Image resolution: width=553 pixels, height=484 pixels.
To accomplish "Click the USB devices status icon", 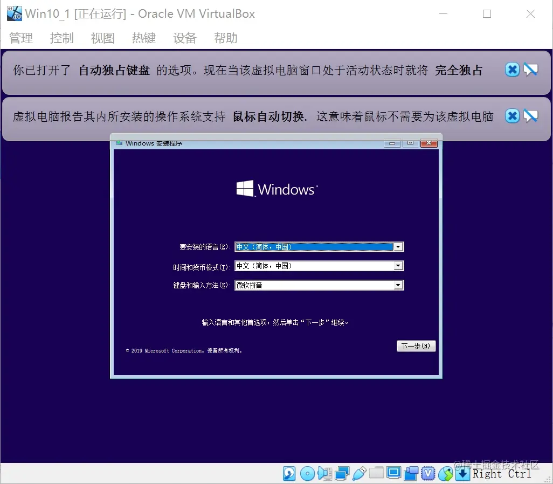I will pyautogui.click(x=359, y=474).
